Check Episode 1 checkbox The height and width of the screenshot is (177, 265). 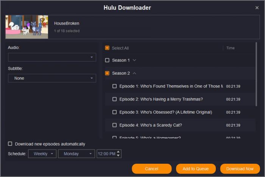tap(115, 86)
